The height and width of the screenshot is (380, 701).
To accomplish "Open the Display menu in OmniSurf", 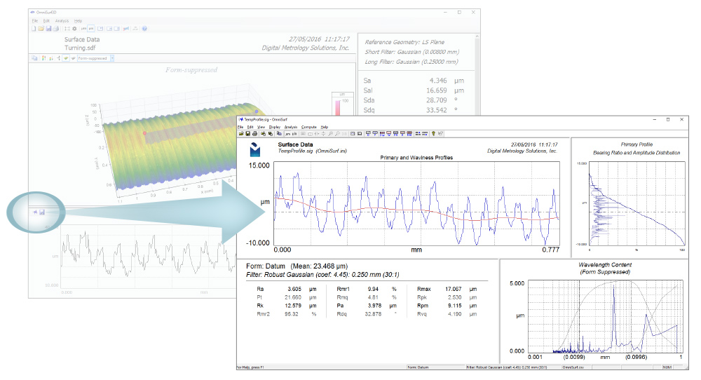I will click(x=275, y=127).
